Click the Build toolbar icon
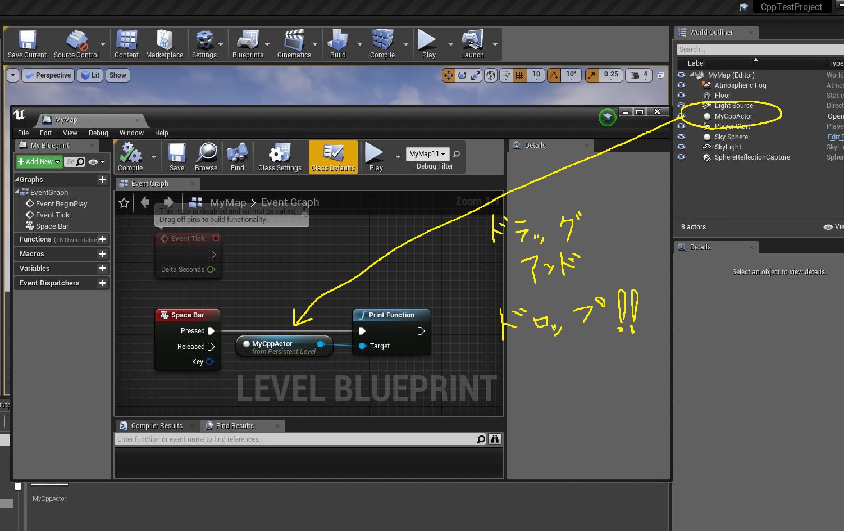Screen dimensions: 844x531 coord(338,44)
